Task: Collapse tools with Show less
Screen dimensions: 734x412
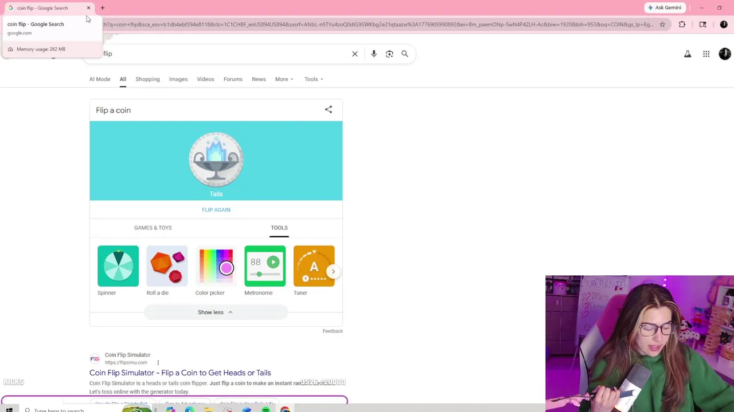Action: tap(216, 312)
